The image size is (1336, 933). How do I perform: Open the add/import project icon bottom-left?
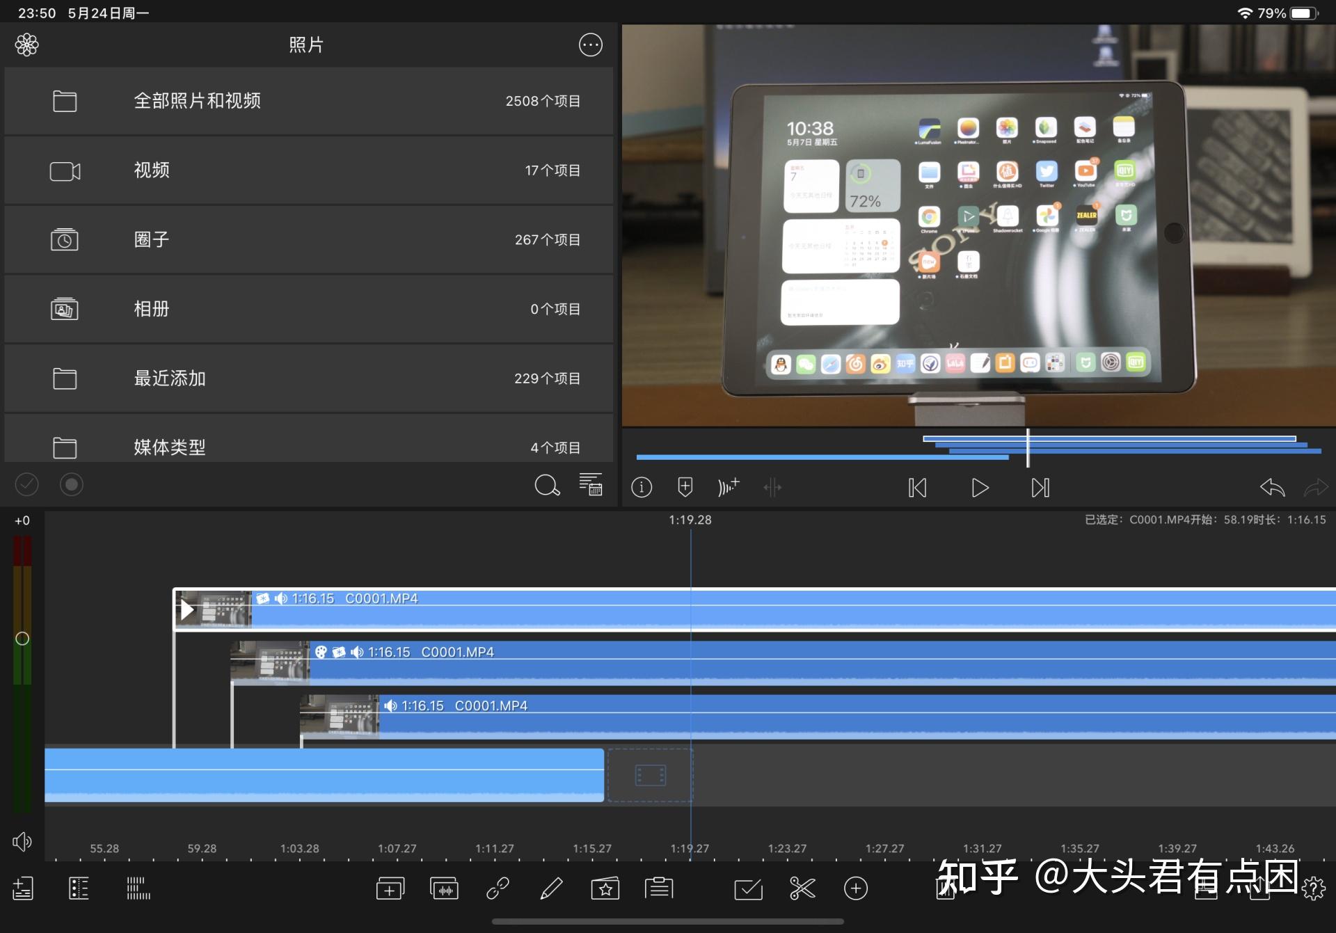(x=23, y=888)
